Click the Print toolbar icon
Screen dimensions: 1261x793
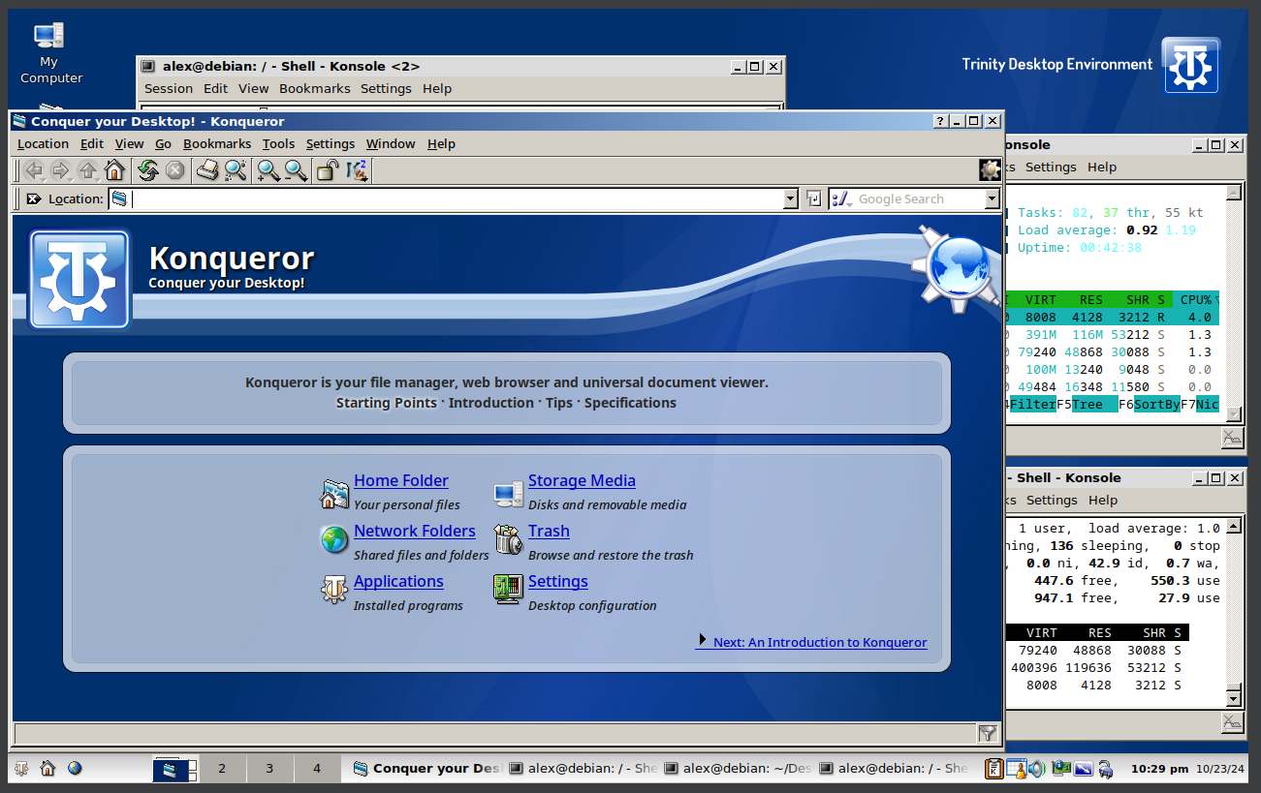point(207,171)
